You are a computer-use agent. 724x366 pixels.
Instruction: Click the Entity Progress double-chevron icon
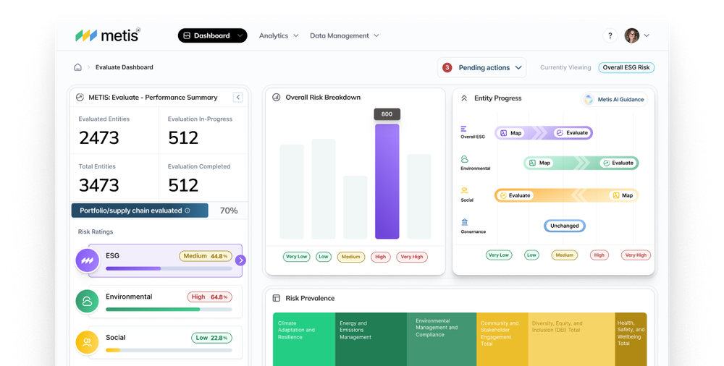tap(464, 98)
